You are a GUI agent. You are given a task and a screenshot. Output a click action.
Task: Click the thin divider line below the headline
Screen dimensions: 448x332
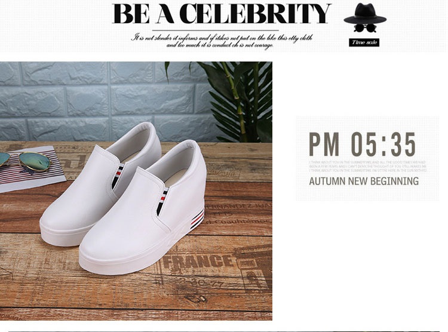[x=216, y=30]
